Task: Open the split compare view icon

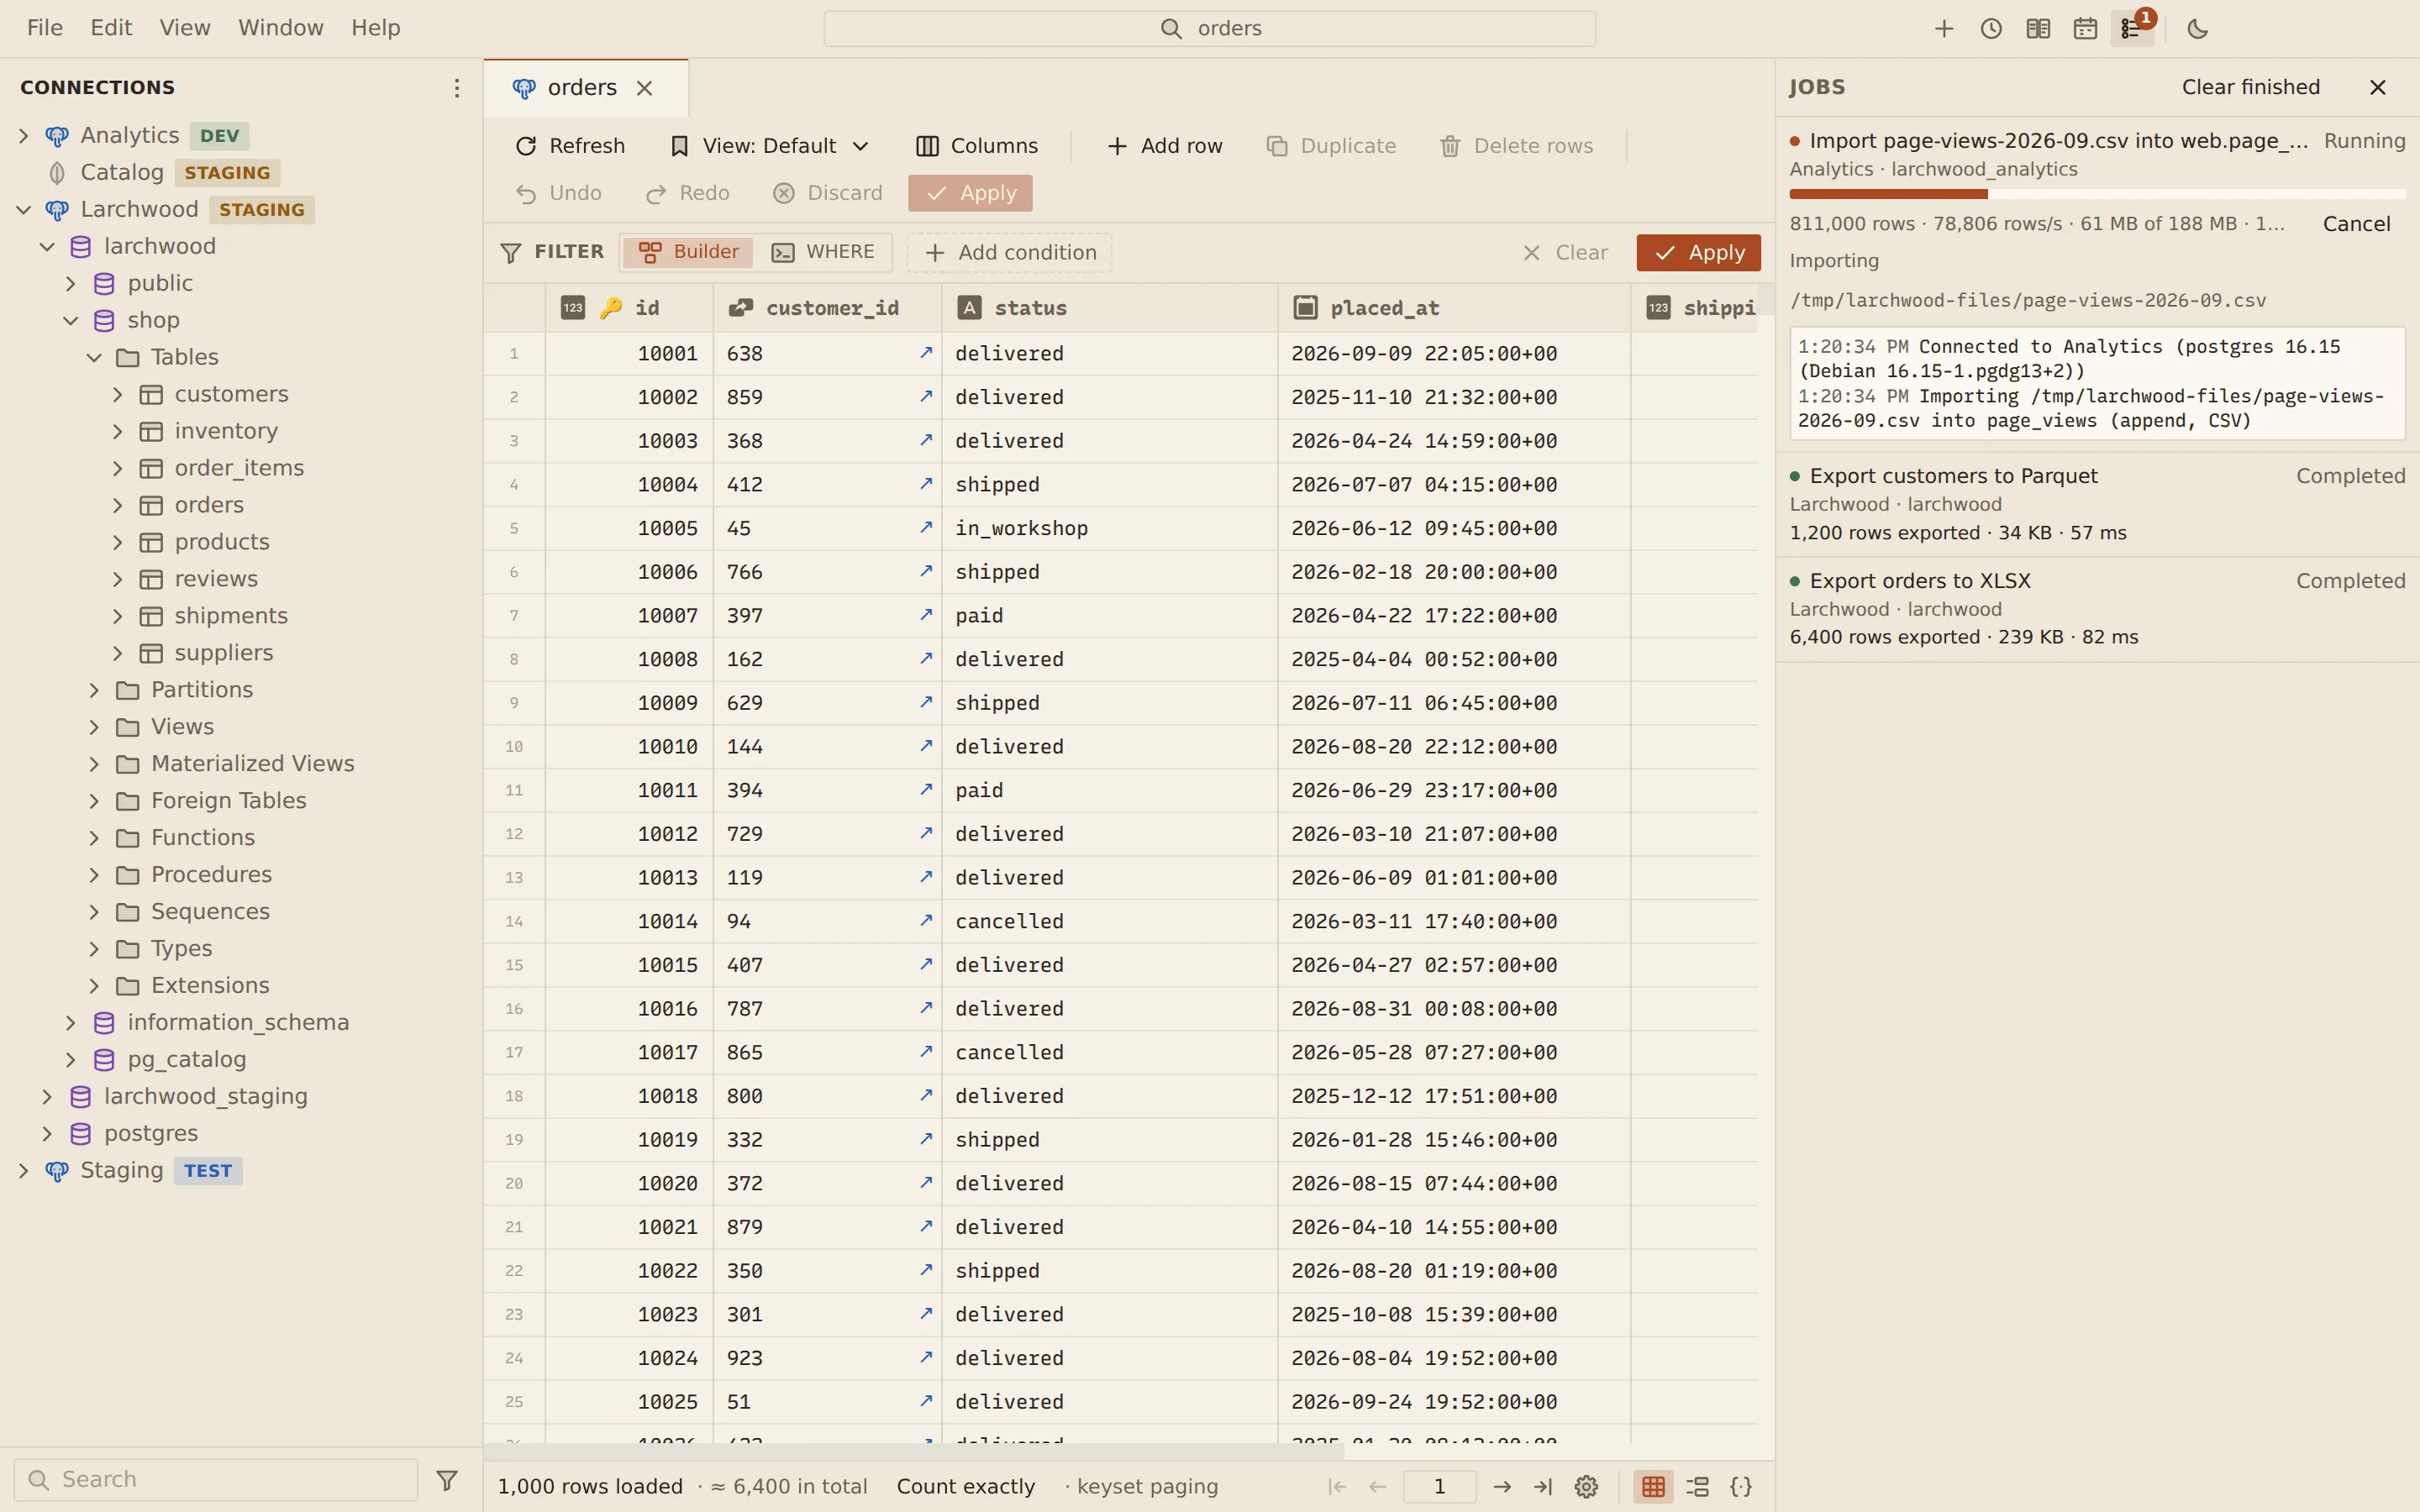Action: pyautogui.click(x=2037, y=29)
